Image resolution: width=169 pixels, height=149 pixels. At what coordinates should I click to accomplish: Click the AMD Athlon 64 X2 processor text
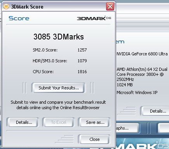point(142,74)
